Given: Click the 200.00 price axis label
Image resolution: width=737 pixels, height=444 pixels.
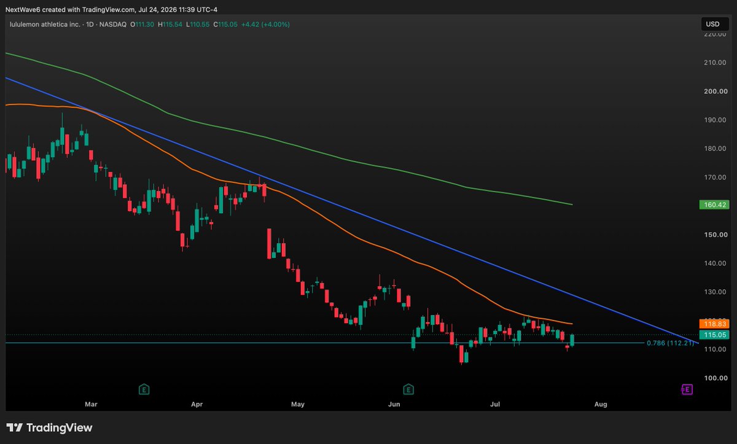Looking at the screenshot, I should [x=717, y=92].
